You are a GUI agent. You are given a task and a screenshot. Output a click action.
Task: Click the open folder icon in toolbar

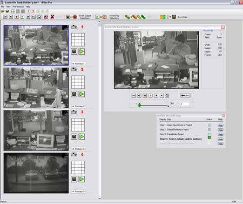(3, 11)
